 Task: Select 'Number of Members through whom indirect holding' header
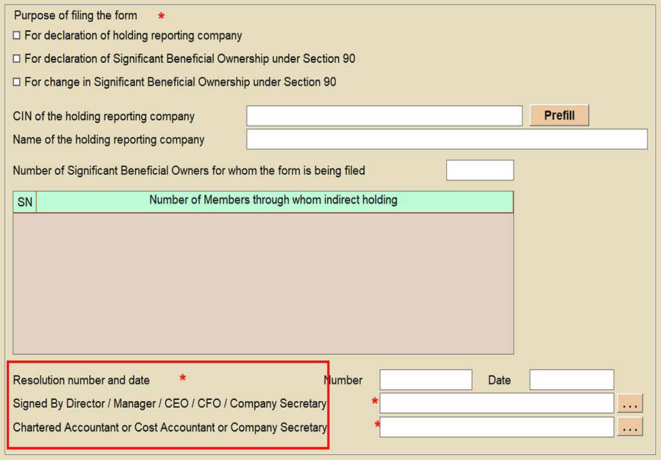point(274,200)
